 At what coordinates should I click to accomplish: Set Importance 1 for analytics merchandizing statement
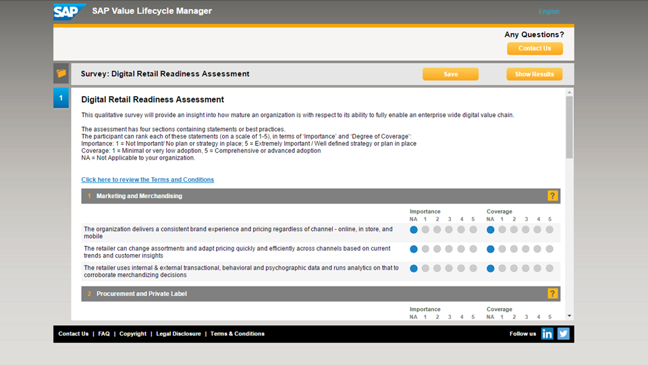pyautogui.click(x=425, y=268)
